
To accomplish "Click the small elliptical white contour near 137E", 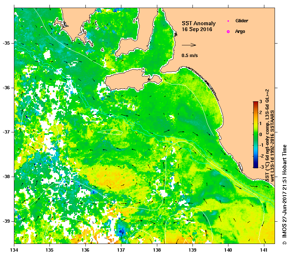I will coord(110,132).
